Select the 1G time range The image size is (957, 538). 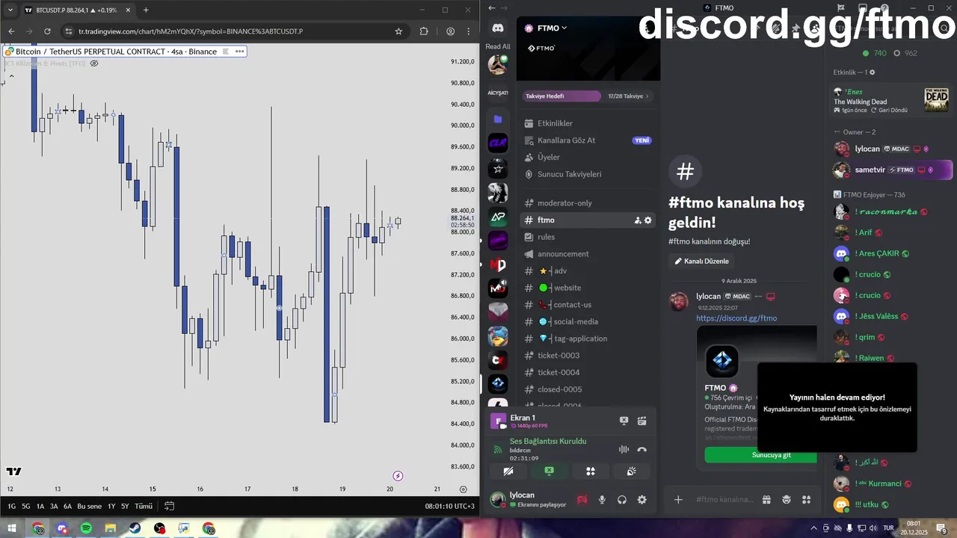tap(12, 506)
